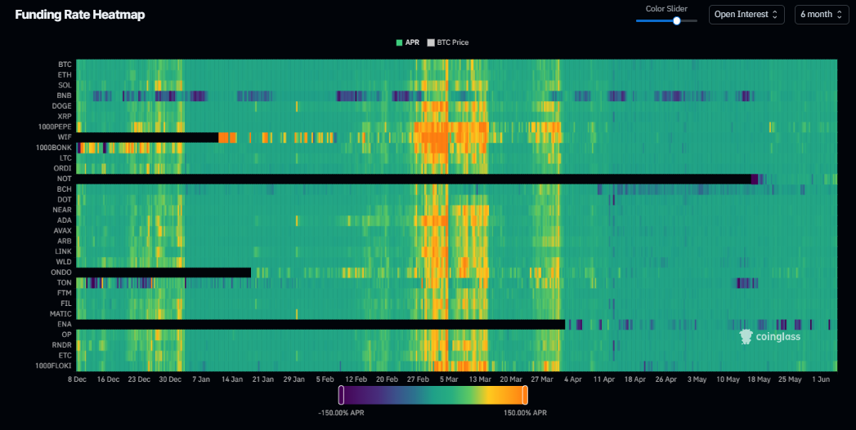Viewport: 856px width, 430px height.
Task: Click the BNB row label
Action: click(x=64, y=95)
